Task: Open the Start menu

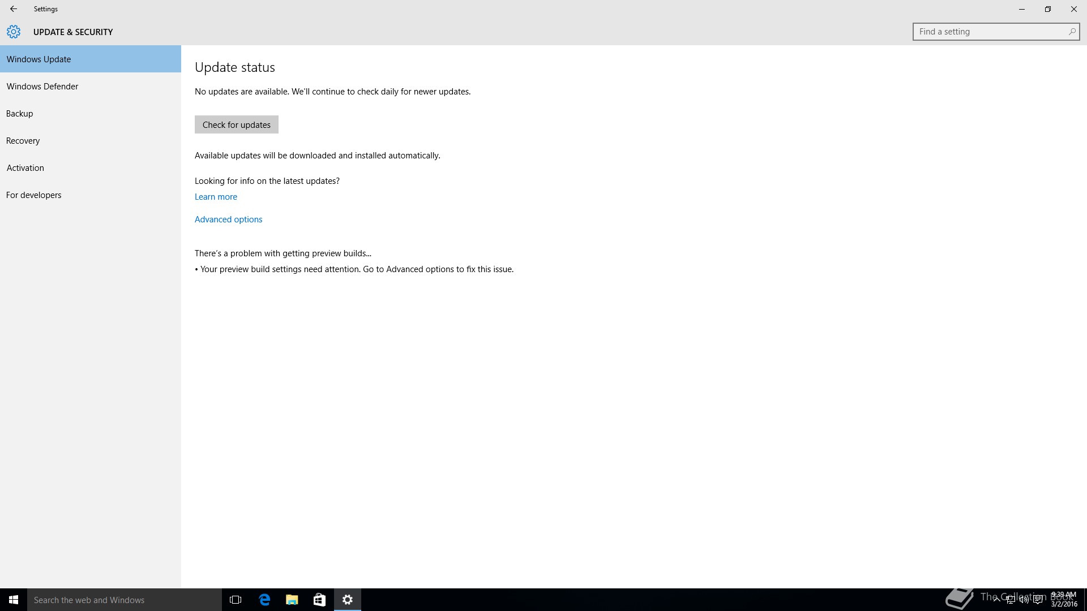Action: [14, 600]
